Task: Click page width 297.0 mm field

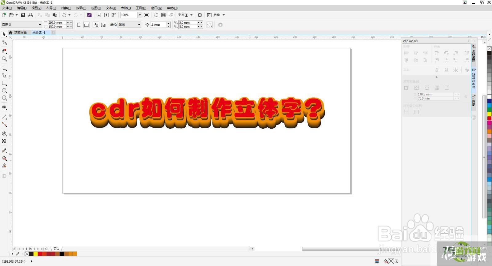Action: point(57,22)
